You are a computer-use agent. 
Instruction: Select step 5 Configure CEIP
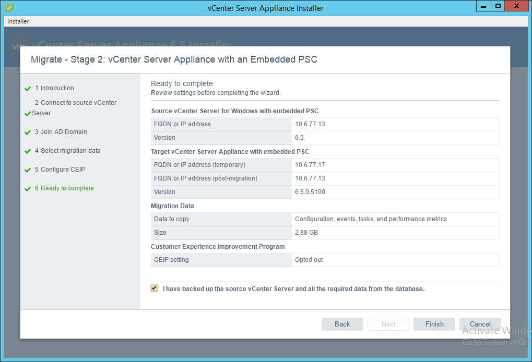pyautogui.click(x=60, y=169)
